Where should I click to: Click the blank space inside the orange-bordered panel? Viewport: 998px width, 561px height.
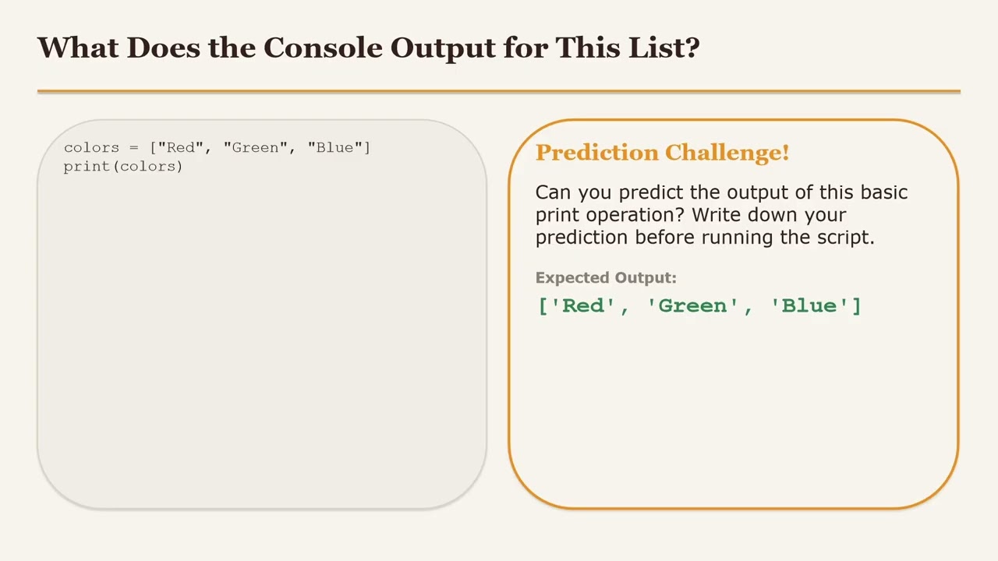coord(733,413)
